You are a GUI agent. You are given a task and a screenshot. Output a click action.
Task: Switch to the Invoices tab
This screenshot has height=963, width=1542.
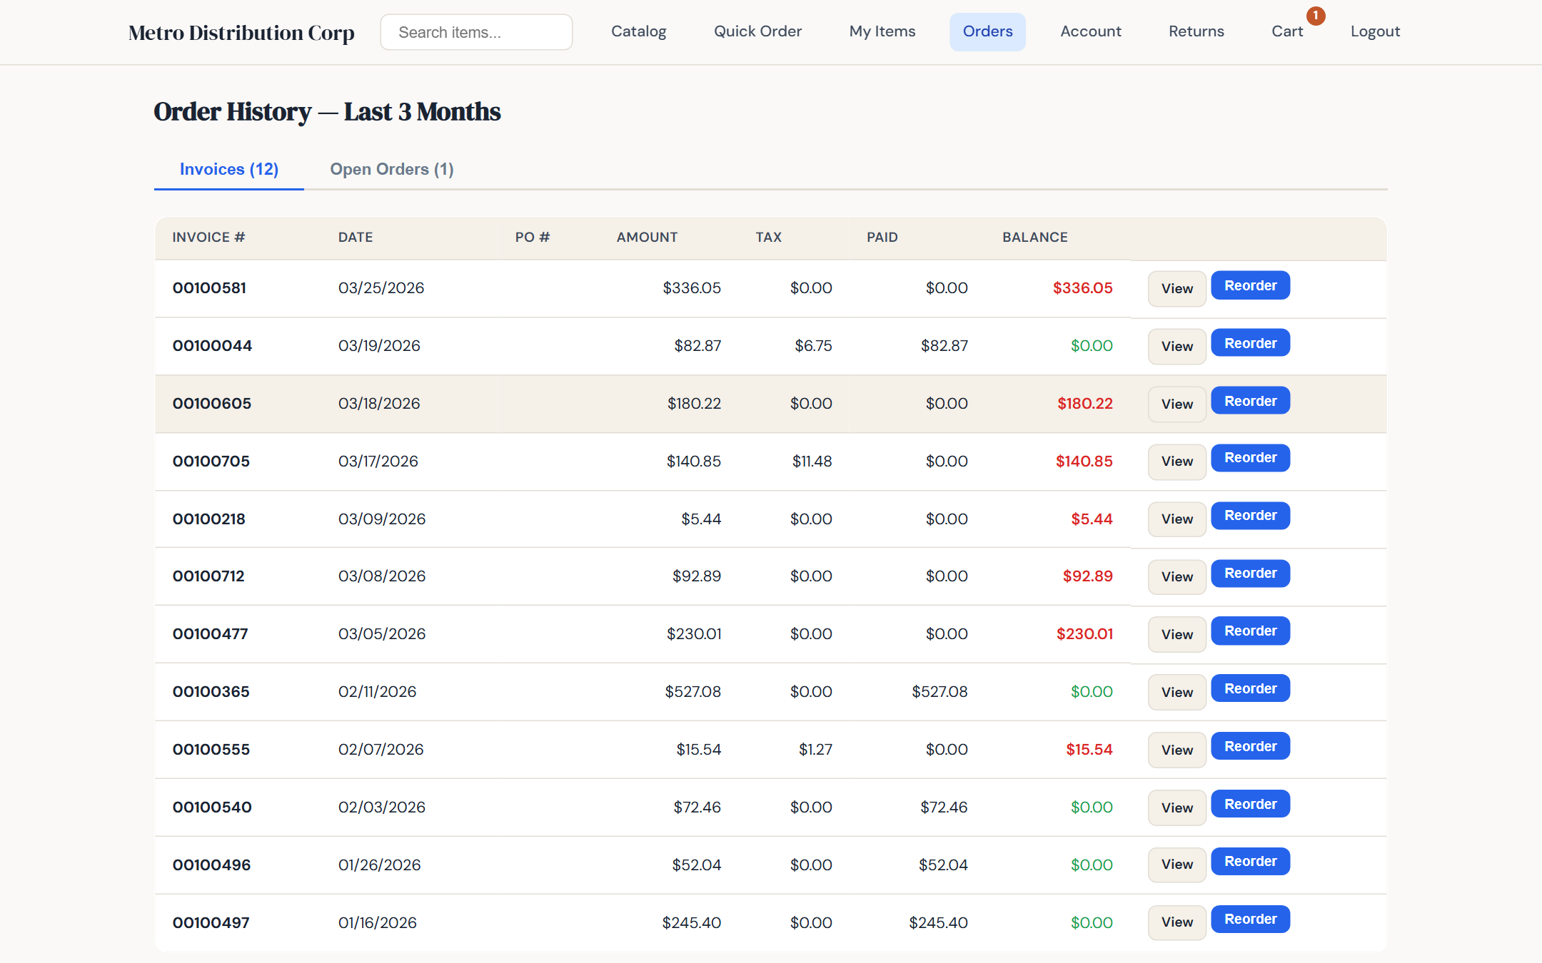pyautogui.click(x=228, y=169)
